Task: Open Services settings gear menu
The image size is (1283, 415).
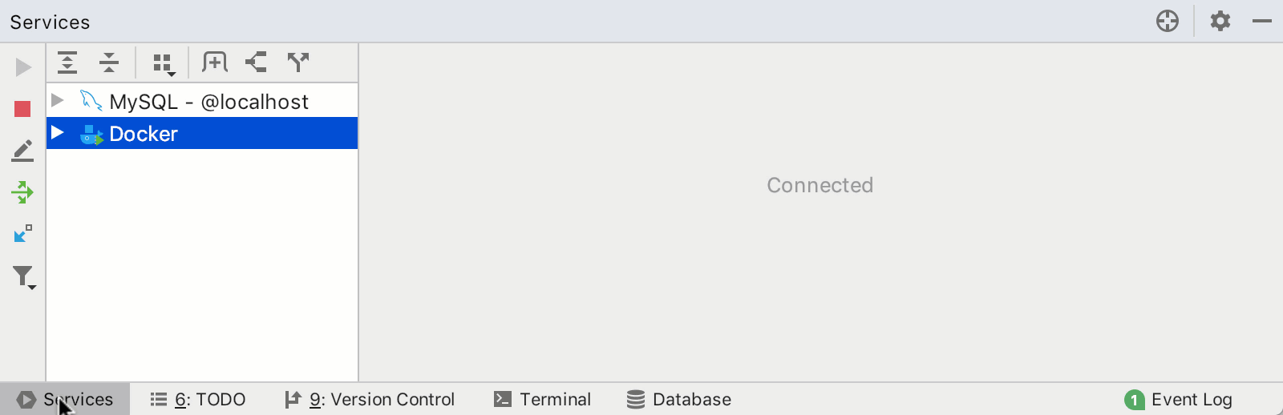Action: (1220, 21)
